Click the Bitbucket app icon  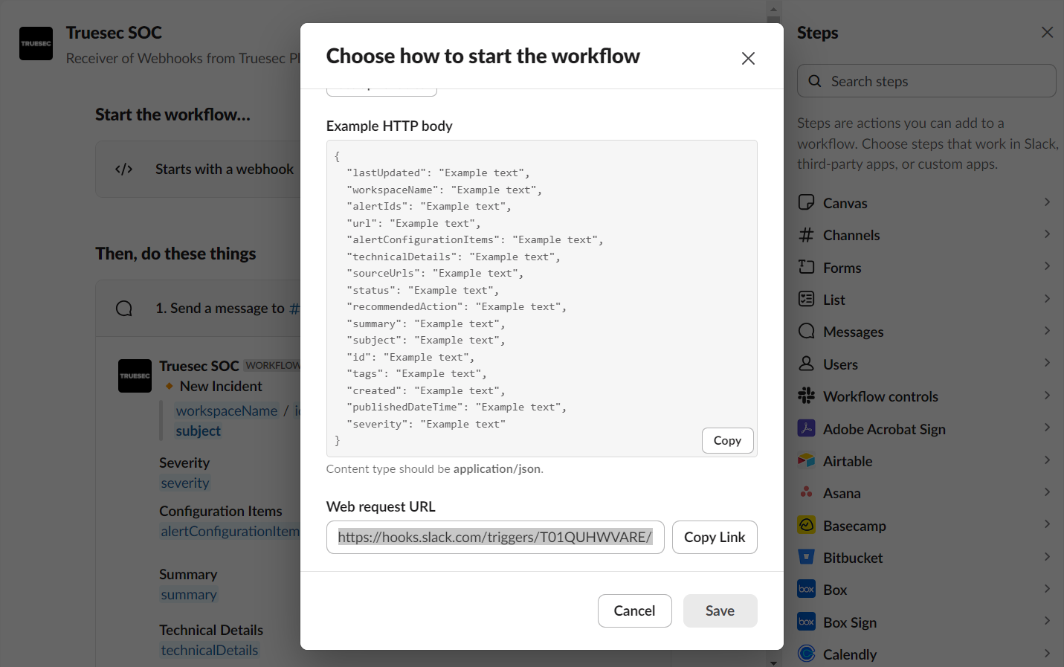click(807, 557)
